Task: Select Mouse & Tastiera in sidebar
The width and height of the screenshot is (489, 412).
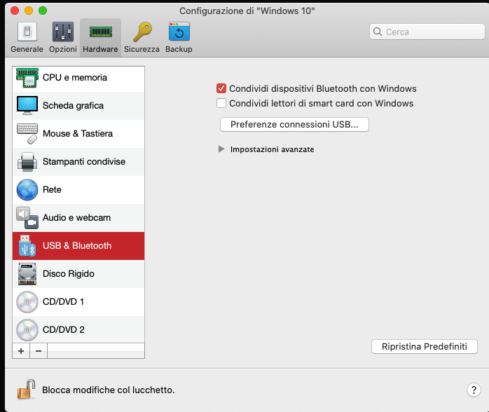Action: (78, 134)
